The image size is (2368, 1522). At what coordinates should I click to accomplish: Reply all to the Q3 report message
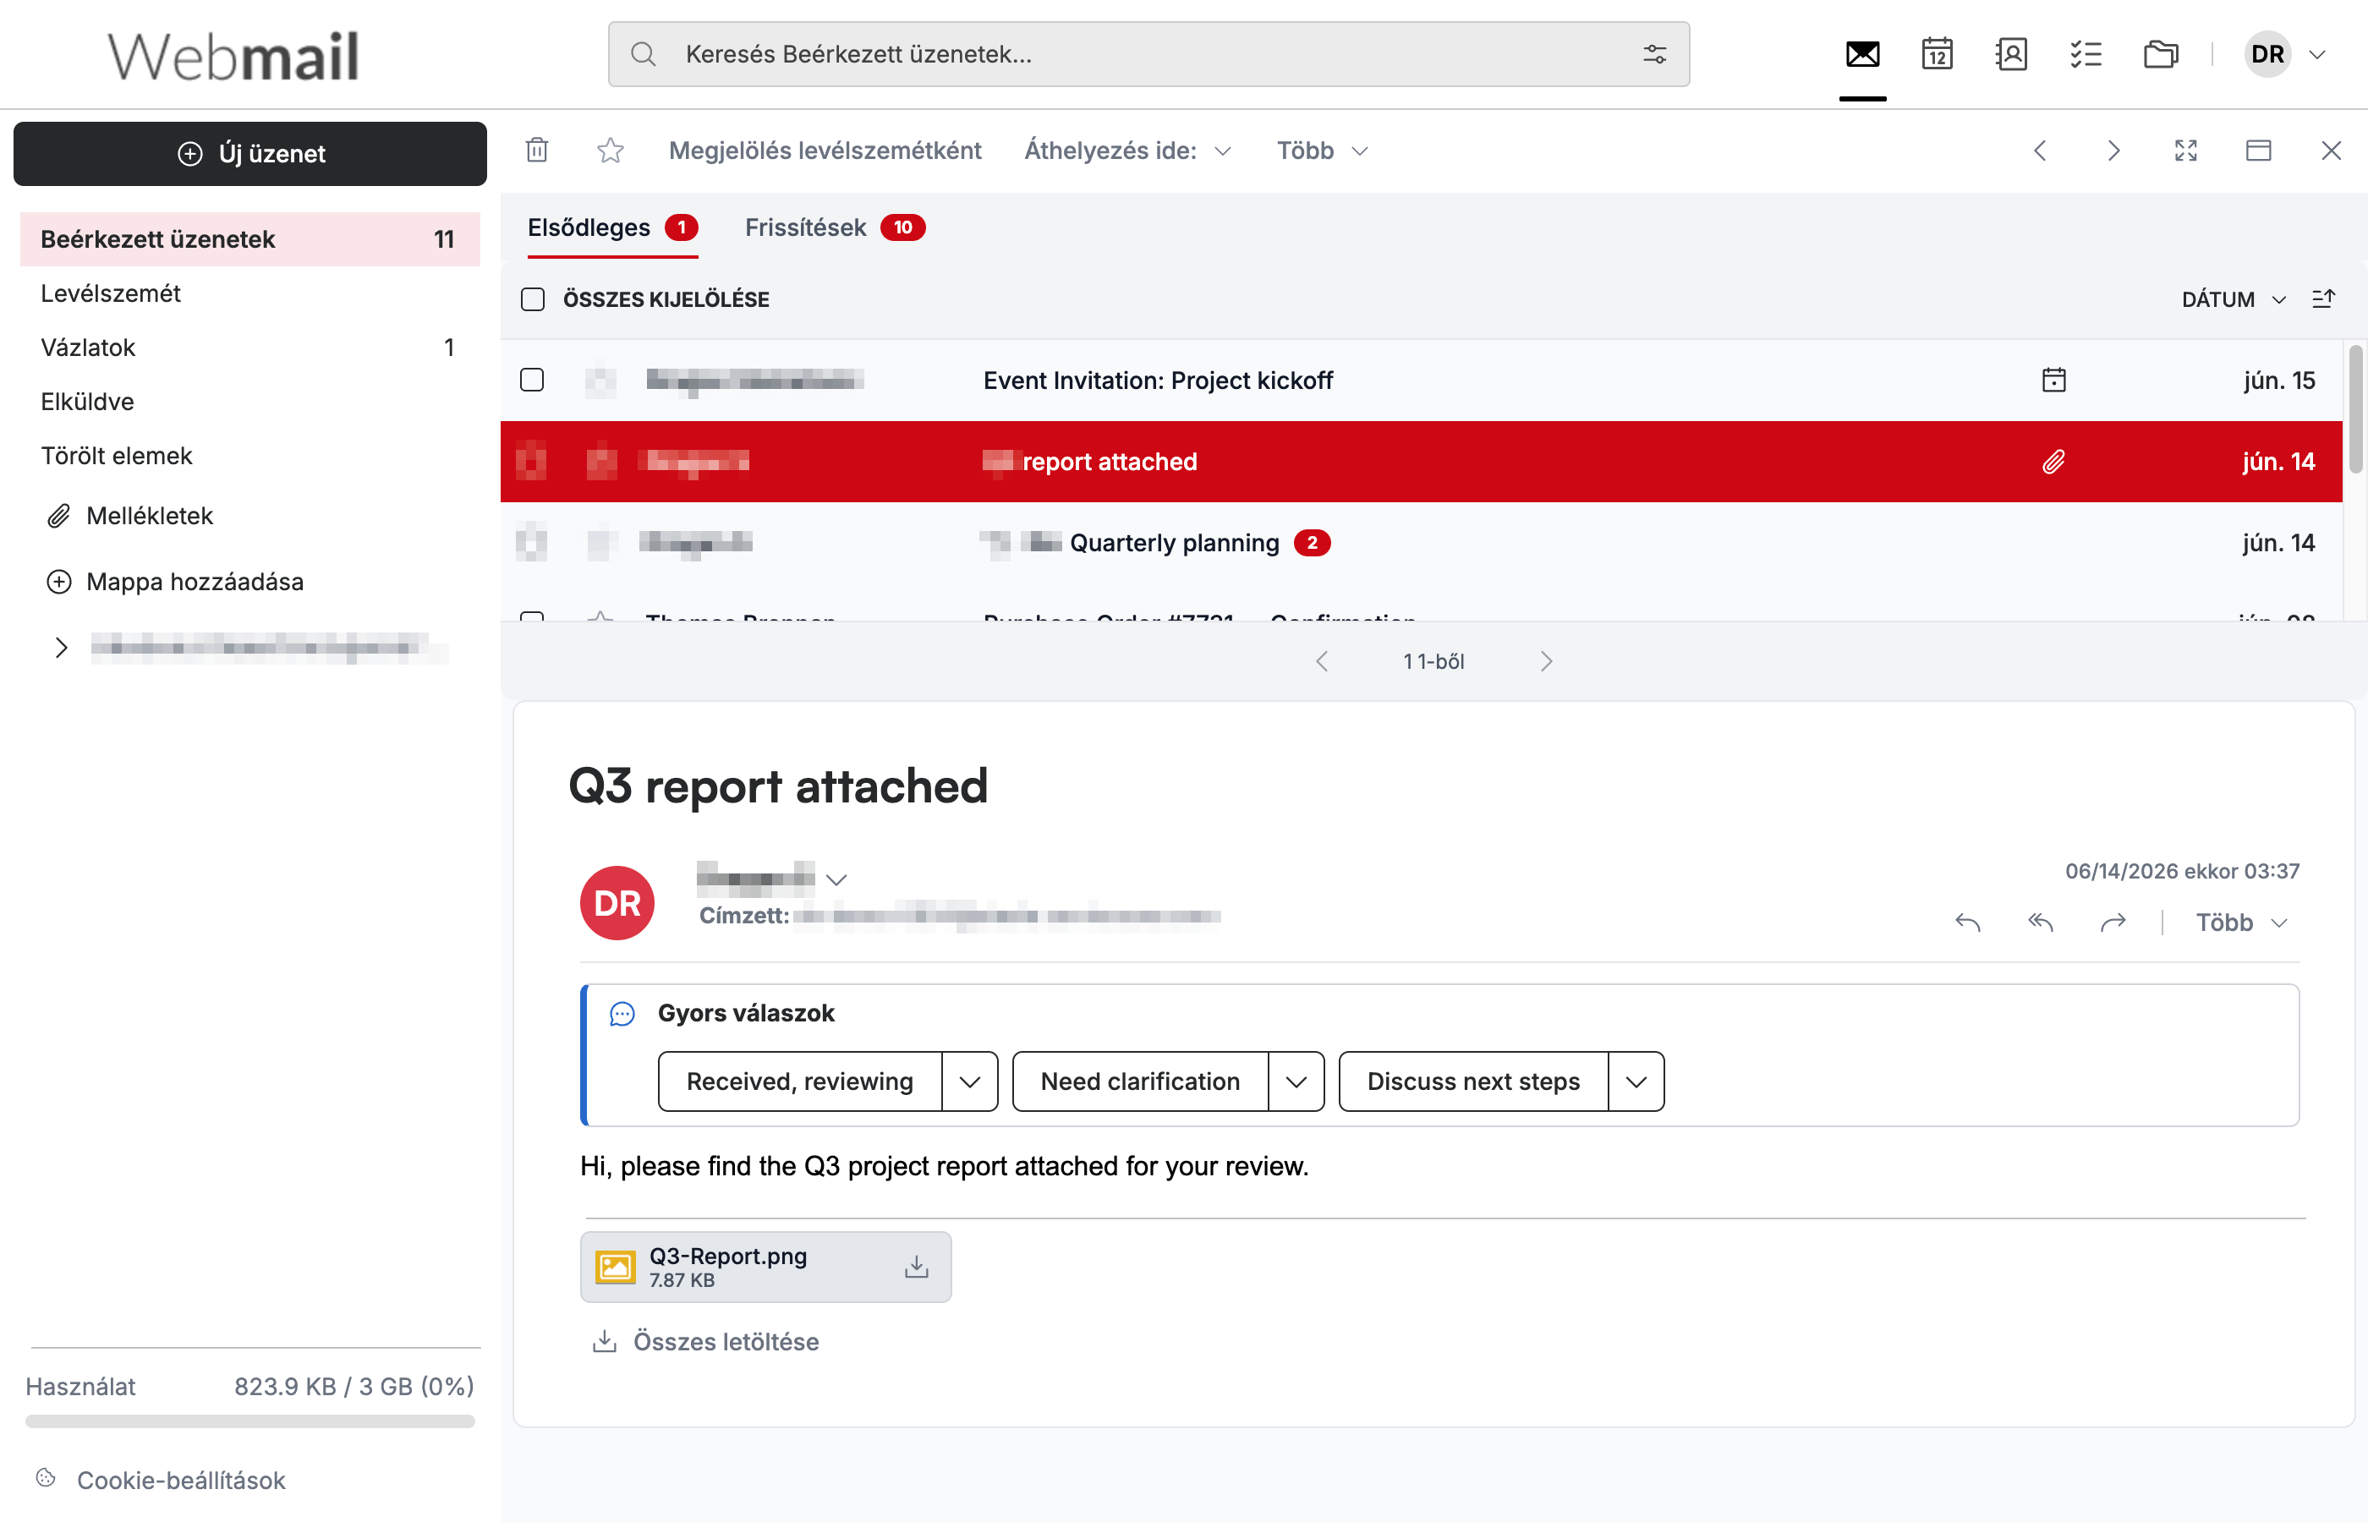[2040, 923]
